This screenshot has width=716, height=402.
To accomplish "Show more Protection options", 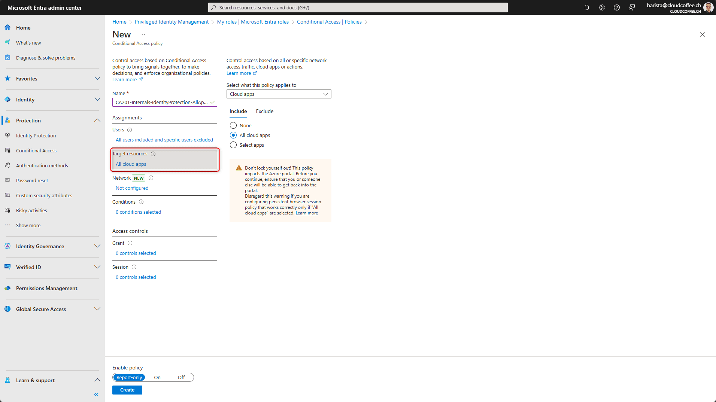I will (x=28, y=225).
